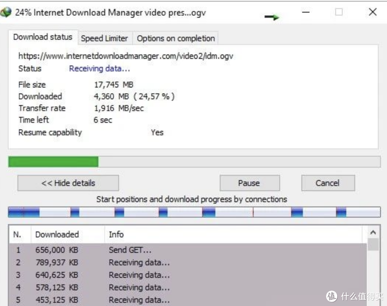
Task: Click the download URL text
Action: (126, 56)
